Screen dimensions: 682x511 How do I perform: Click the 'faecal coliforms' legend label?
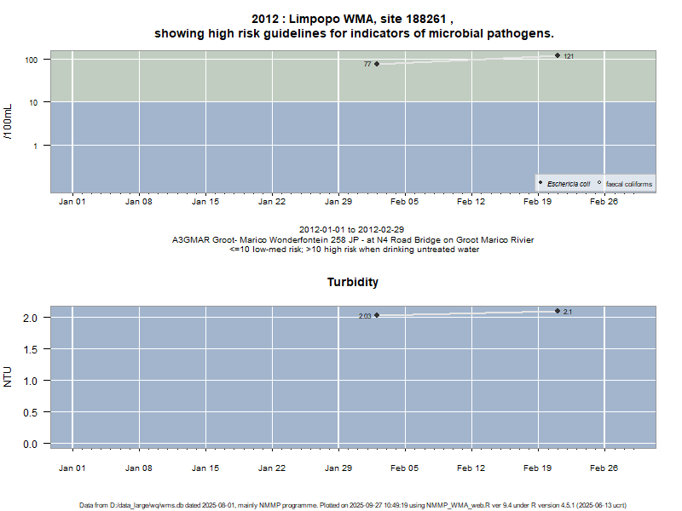pyautogui.click(x=628, y=184)
